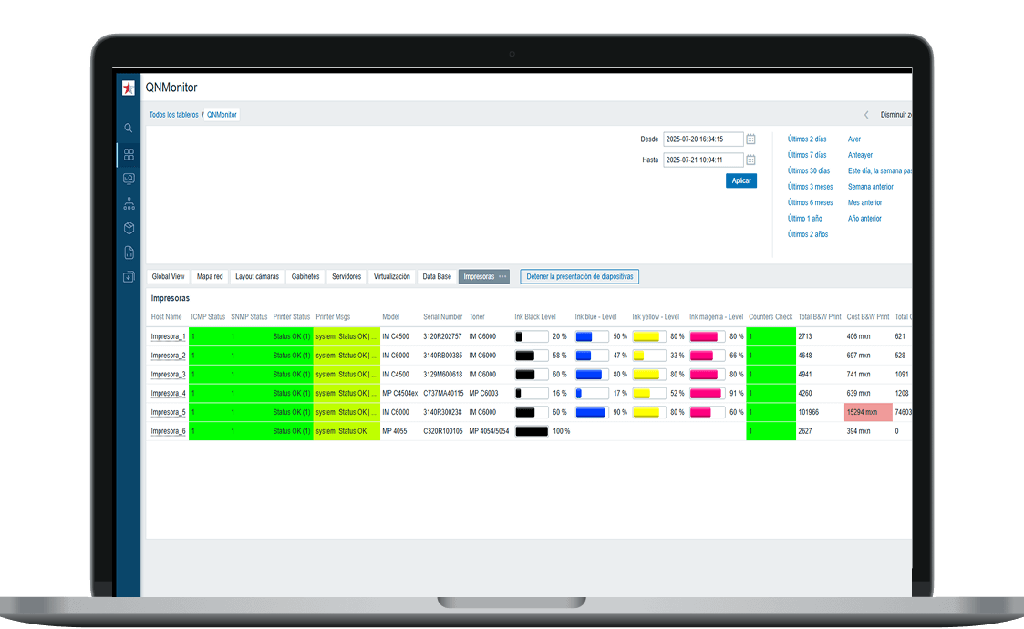Click the previous time period arrow

coord(866,115)
